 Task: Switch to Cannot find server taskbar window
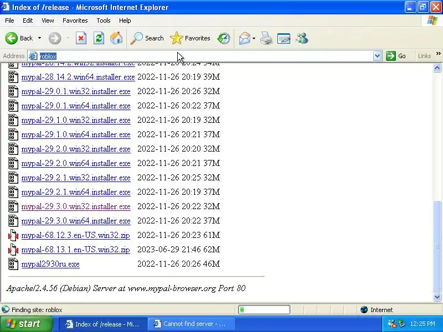[192, 324]
